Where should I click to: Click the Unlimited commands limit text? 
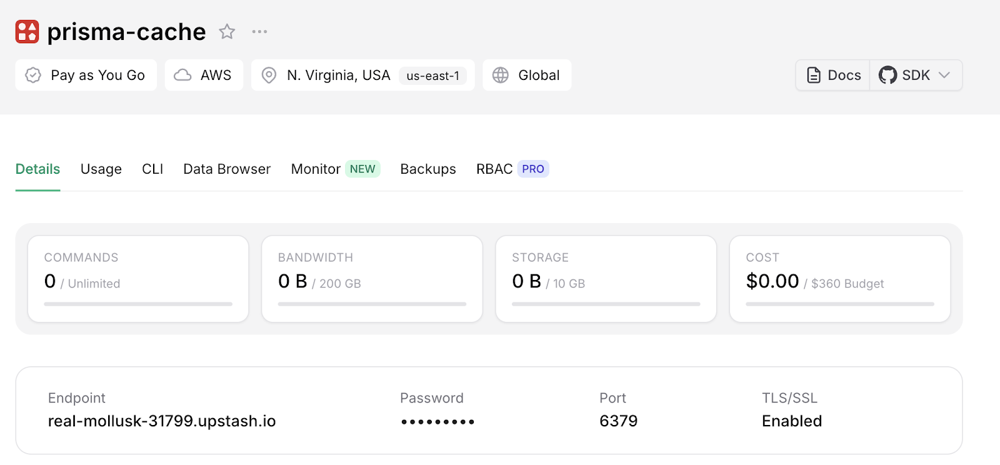(x=94, y=284)
